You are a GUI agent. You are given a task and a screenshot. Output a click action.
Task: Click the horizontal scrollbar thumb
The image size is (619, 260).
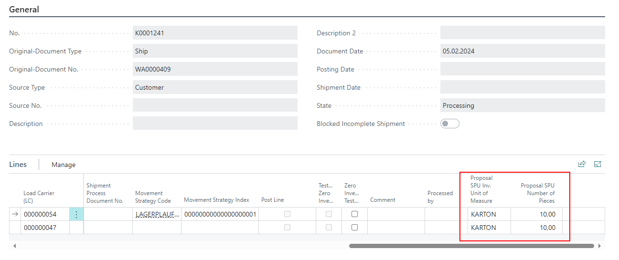tap(471, 246)
